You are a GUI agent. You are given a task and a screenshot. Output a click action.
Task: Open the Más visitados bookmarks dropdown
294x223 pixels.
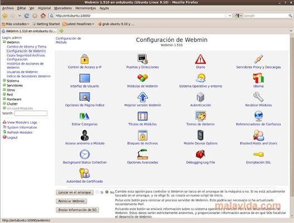pyautogui.click(x=16, y=24)
